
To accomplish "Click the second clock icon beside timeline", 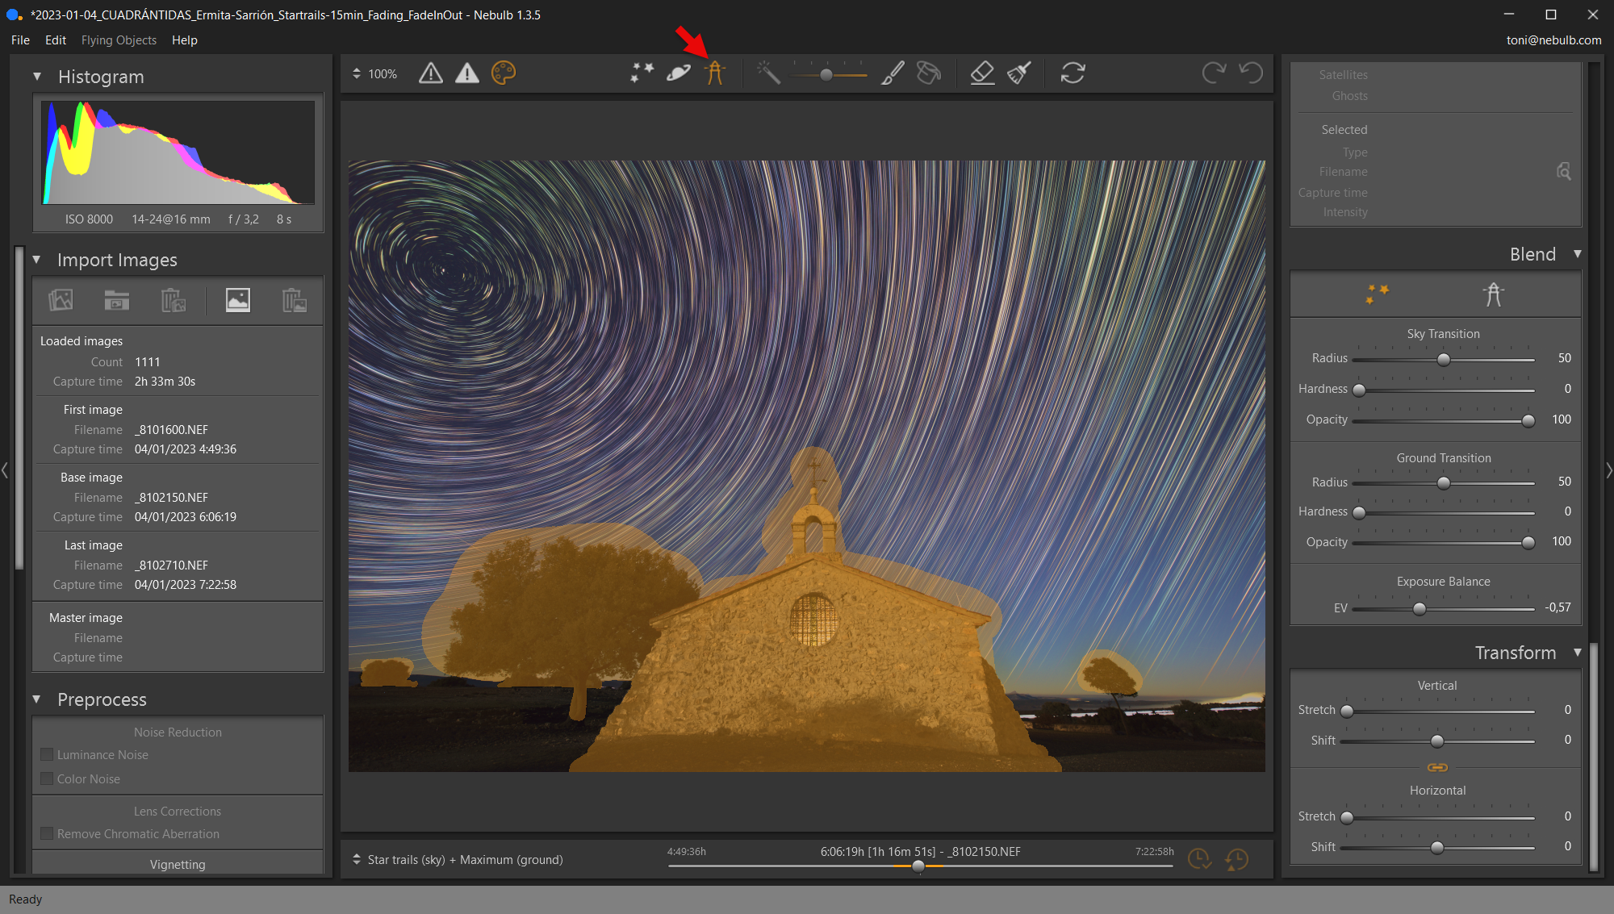I will (1236, 859).
